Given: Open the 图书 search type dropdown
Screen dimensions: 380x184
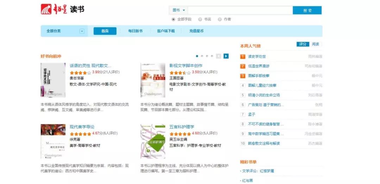Looking at the screenshot, I should coord(179,10).
